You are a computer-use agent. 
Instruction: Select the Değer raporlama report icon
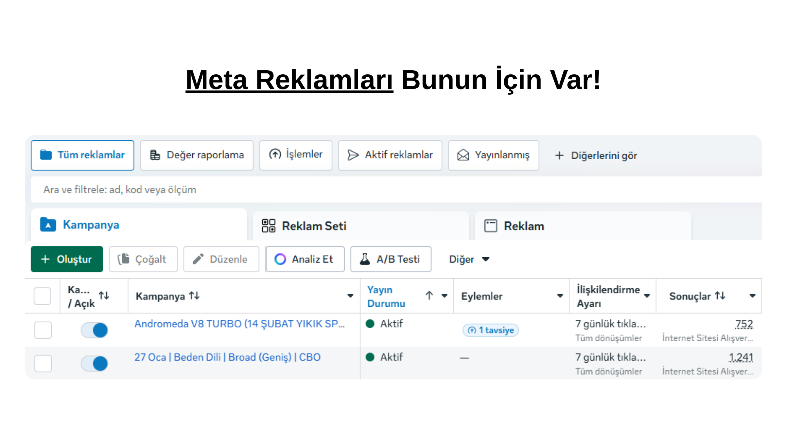tap(155, 155)
